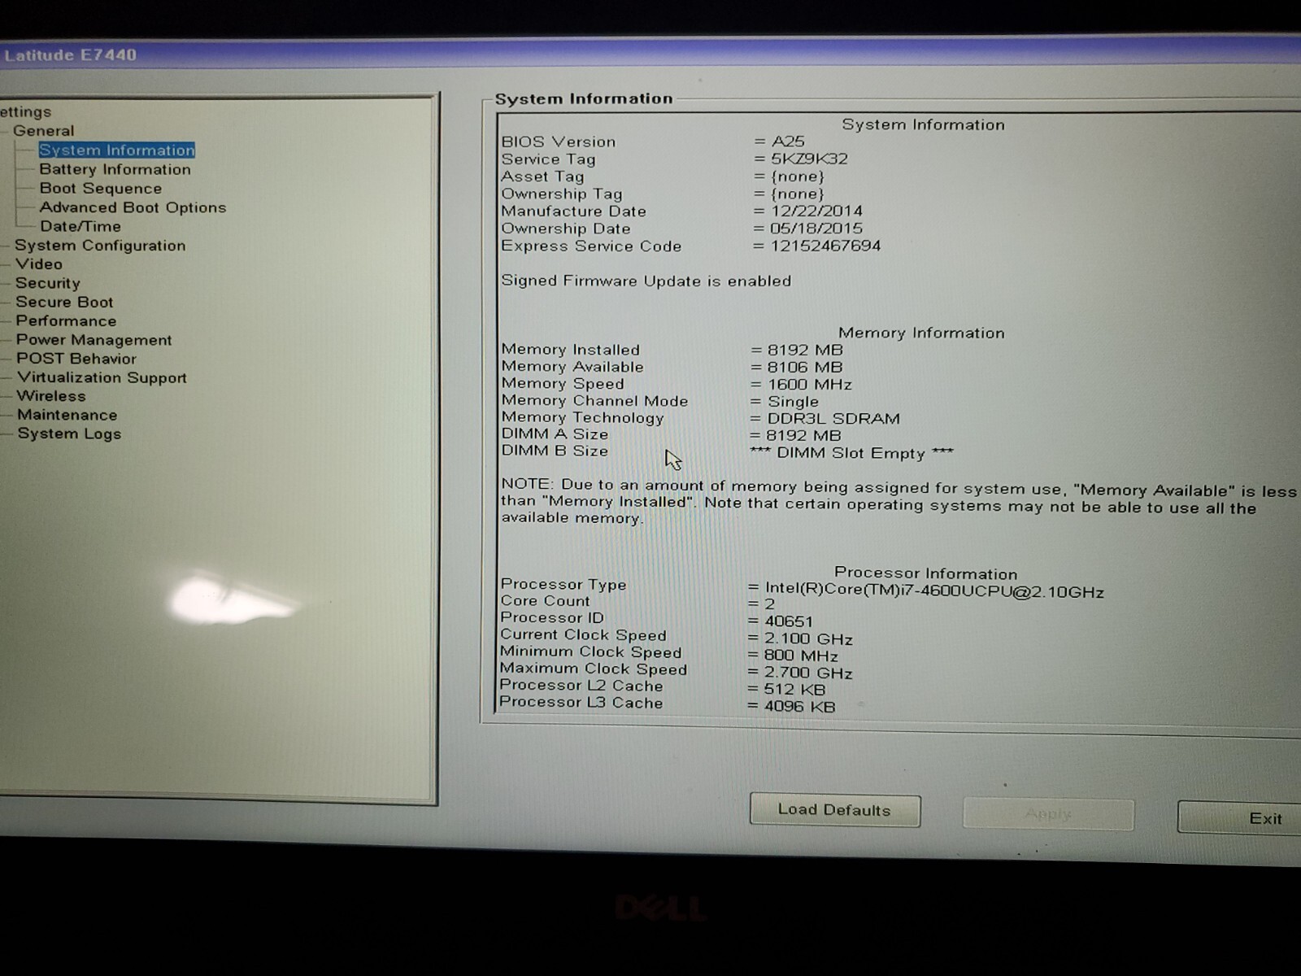Click the greyed-out Apply button

[x=1048, y=813]
